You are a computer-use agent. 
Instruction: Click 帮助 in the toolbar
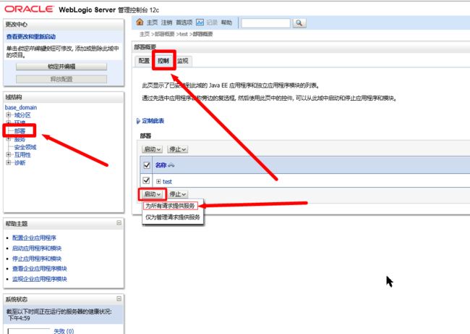(226, 22)
